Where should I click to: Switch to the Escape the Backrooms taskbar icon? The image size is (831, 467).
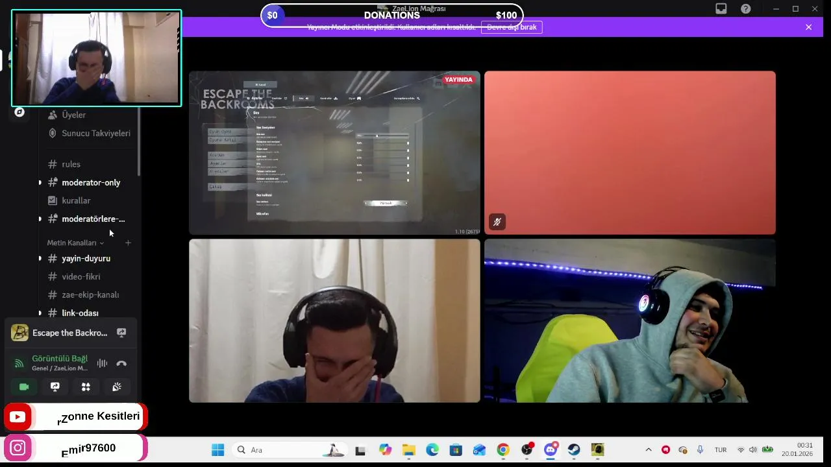coord(598,449)
